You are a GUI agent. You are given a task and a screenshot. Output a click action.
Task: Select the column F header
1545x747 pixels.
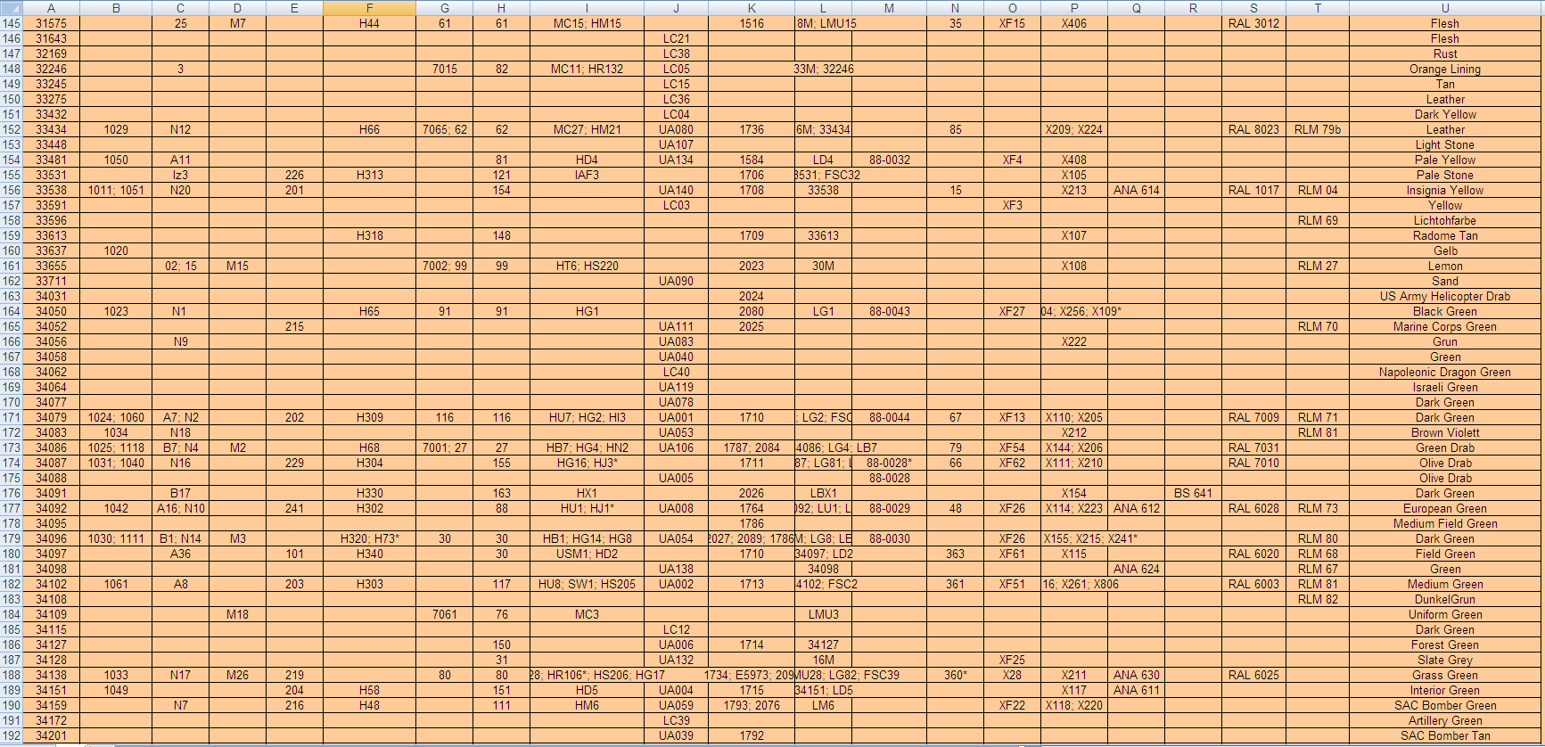369,8
